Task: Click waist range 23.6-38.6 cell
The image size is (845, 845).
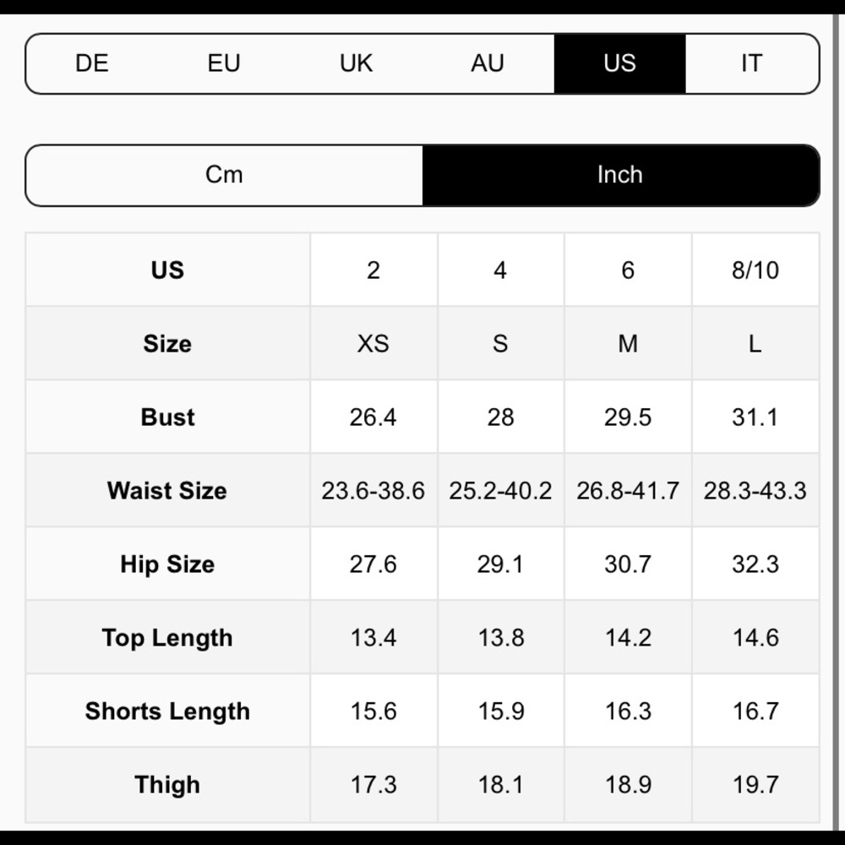Action: pos(373,490)
